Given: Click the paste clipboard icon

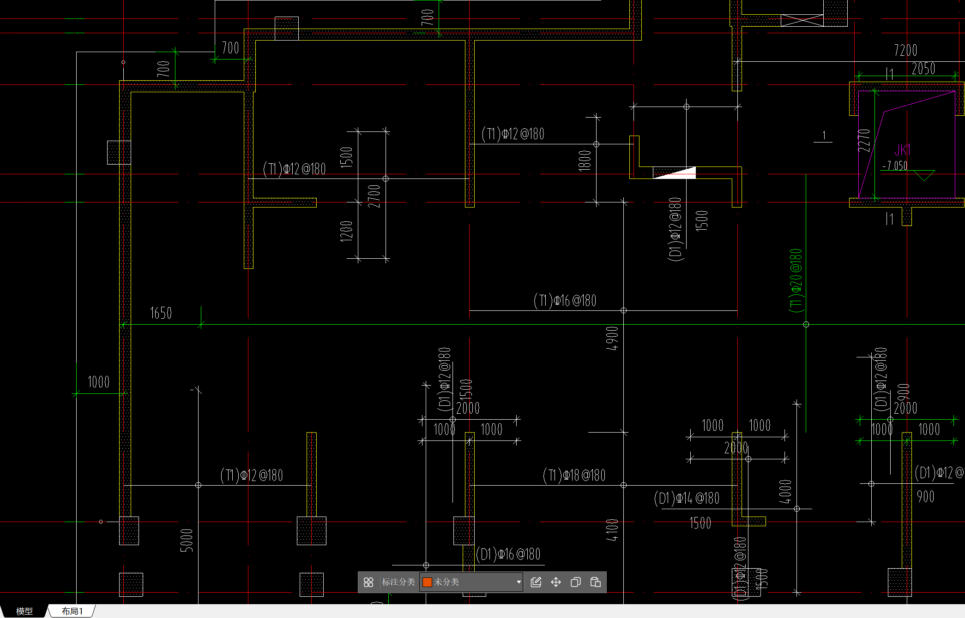Looking at the screenshot, I should point(596,582).
